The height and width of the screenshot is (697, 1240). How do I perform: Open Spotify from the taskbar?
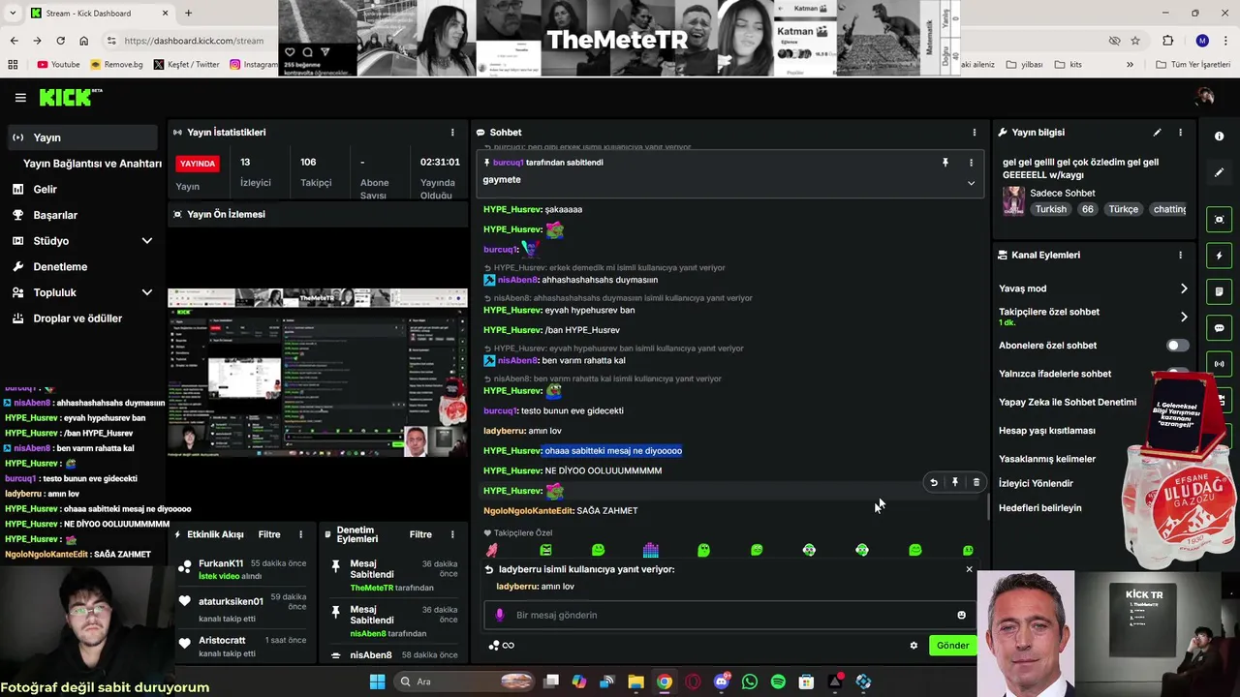pyautogui.click(x=778, y=682)
